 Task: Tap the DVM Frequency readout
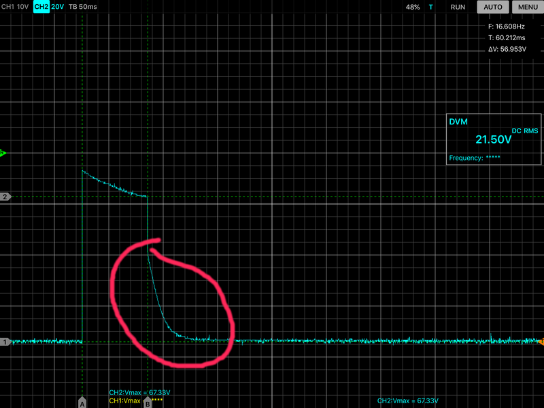point(475,158)
